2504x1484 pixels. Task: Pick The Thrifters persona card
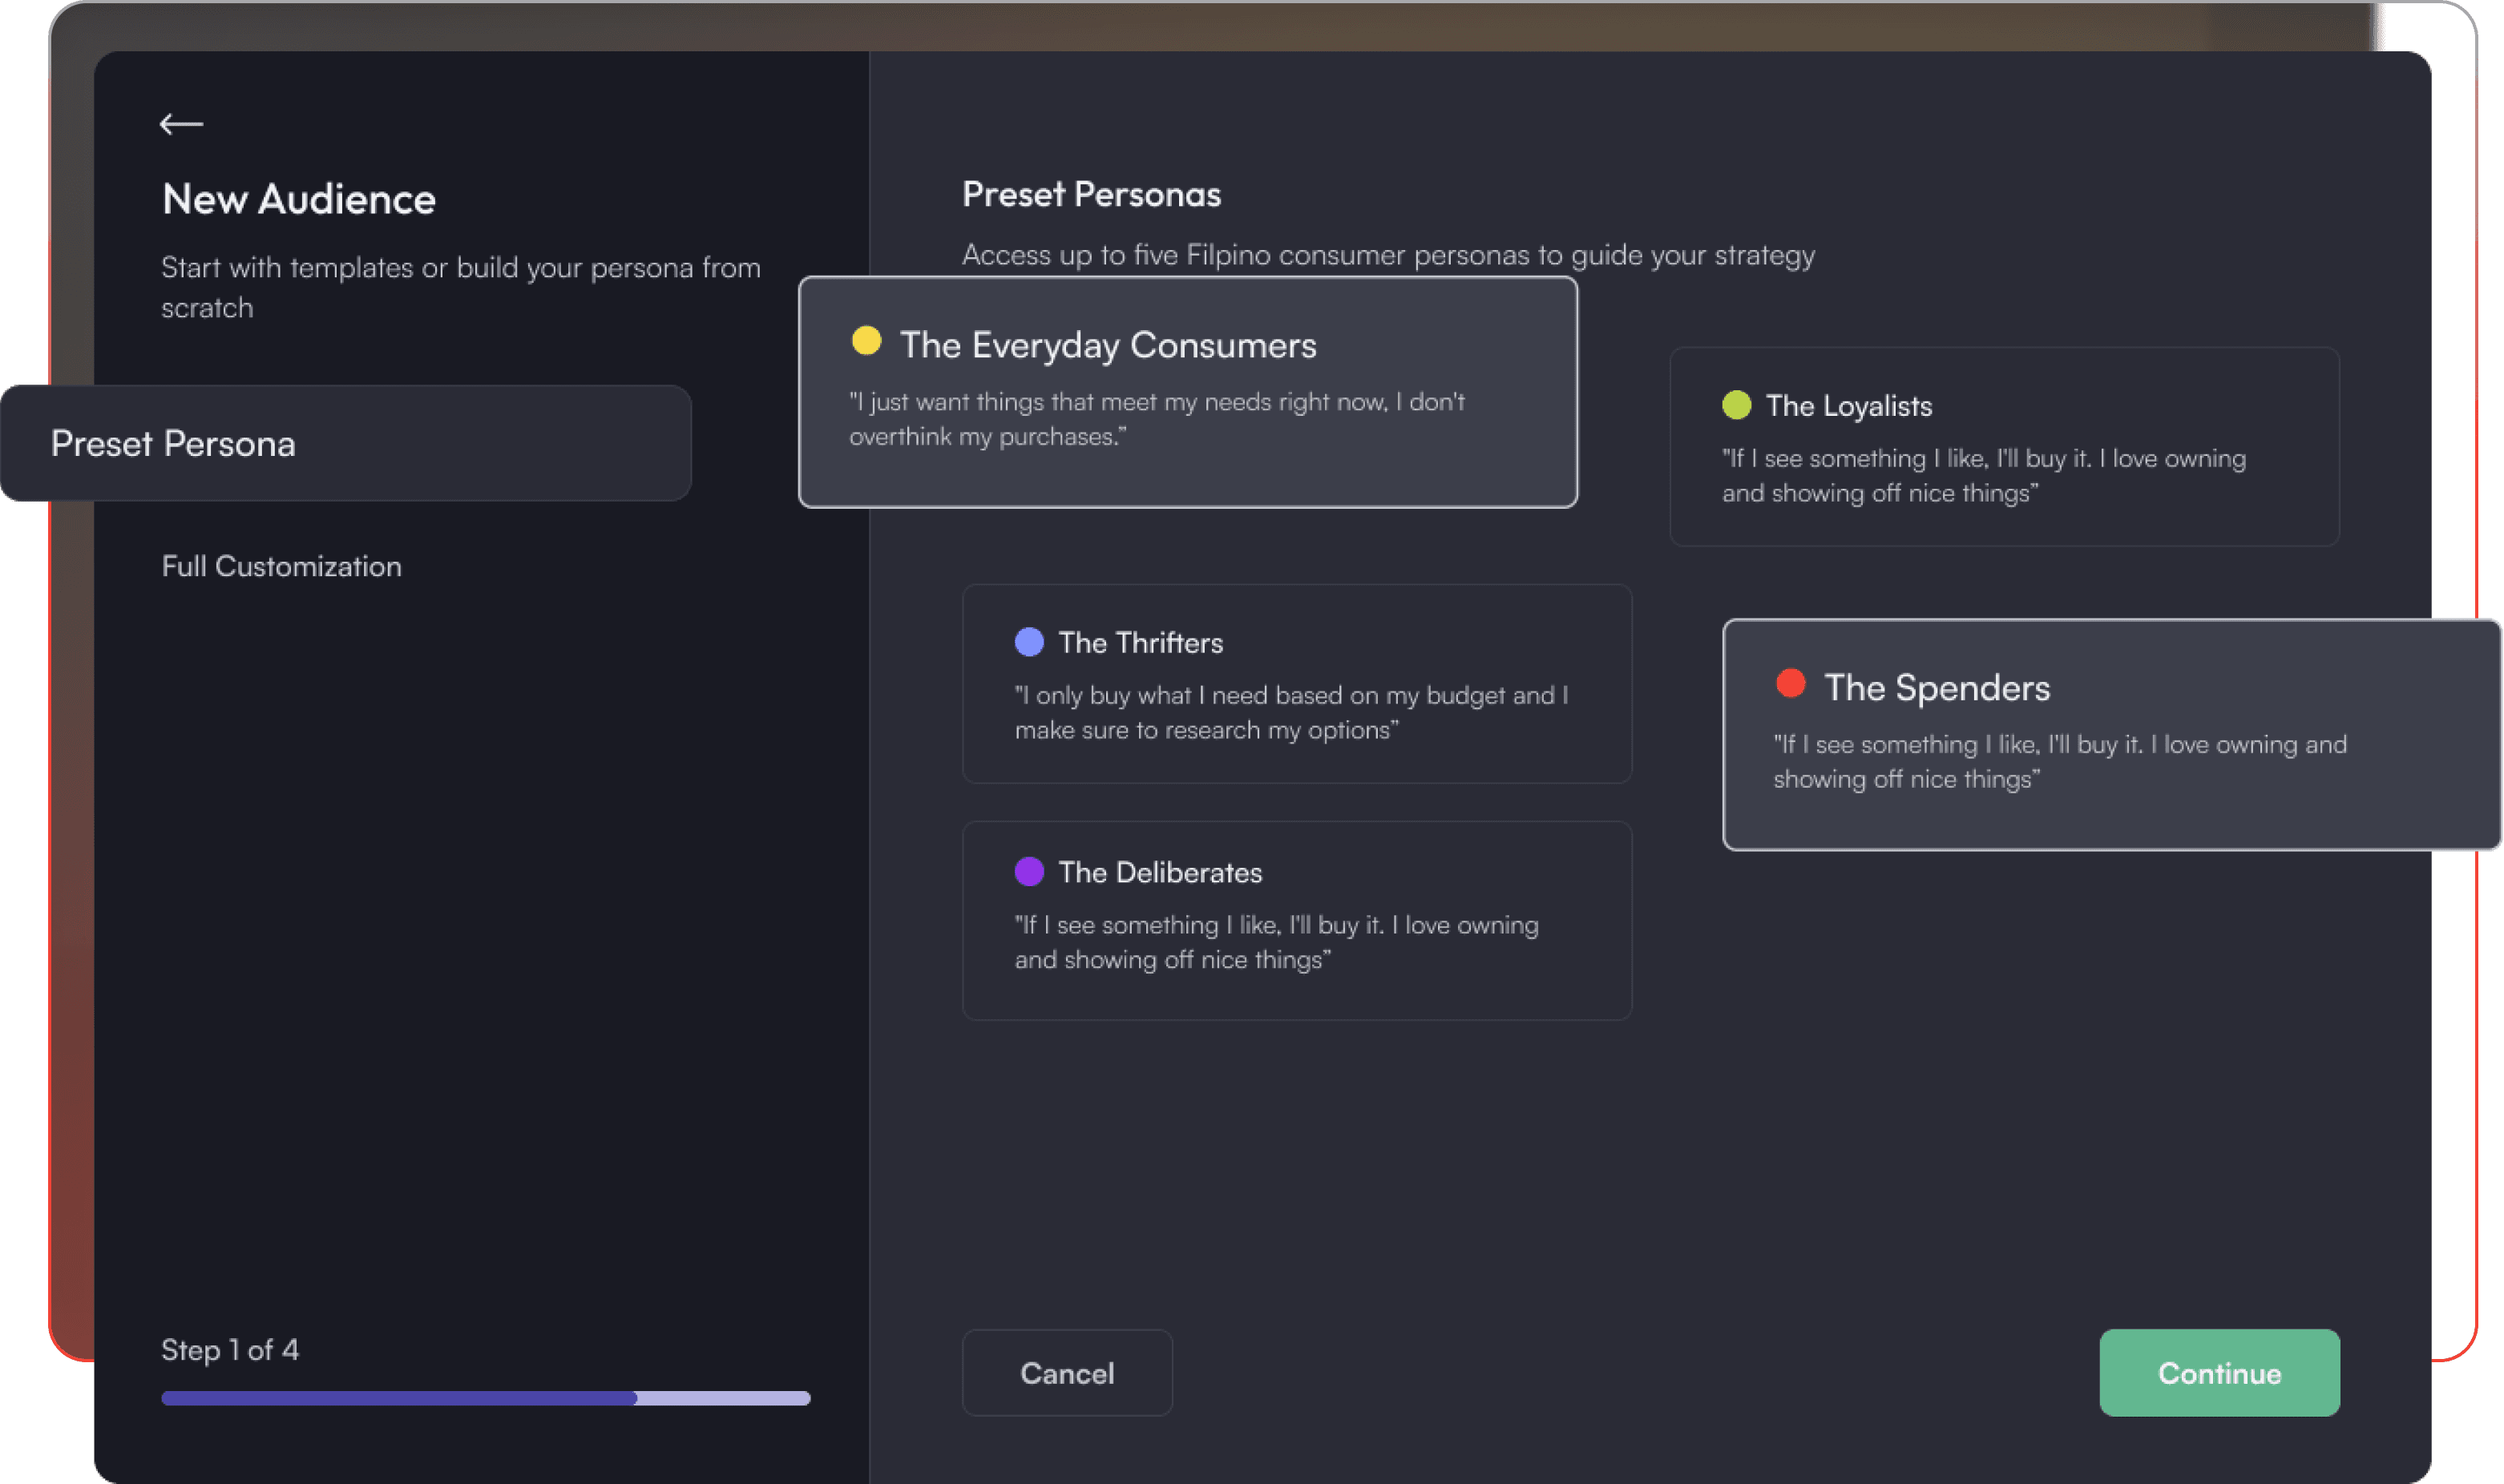coord(1296,683)
